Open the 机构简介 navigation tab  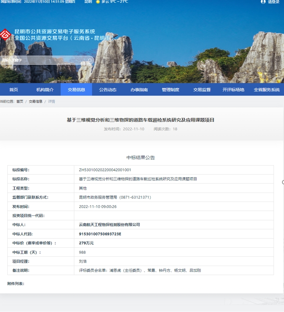tap(45, 90)
